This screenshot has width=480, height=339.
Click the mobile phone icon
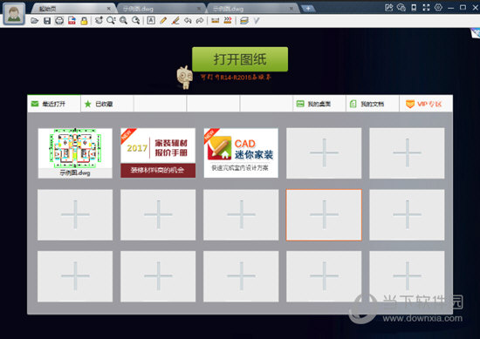414,7
